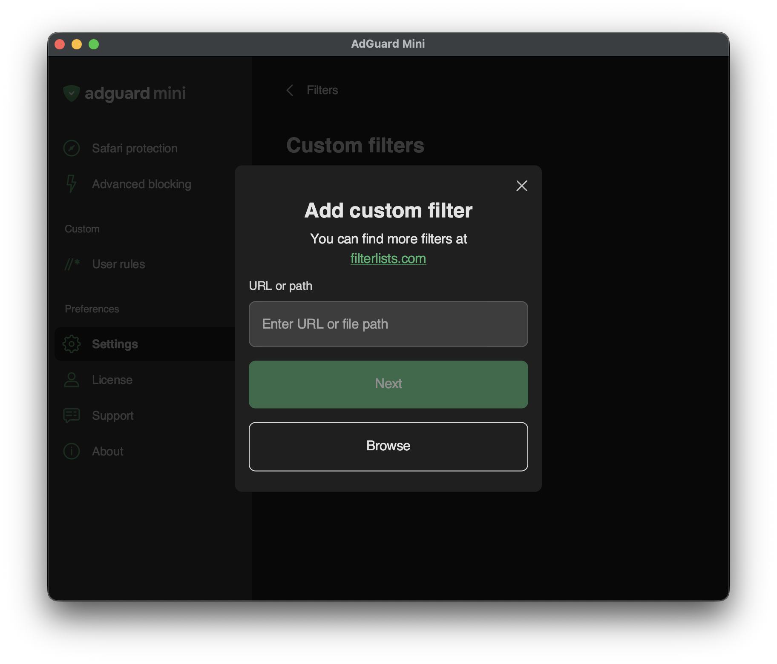777x664 pixels.
Task: Select the Advanced blocking lightning icon
Action: [72, 184]
